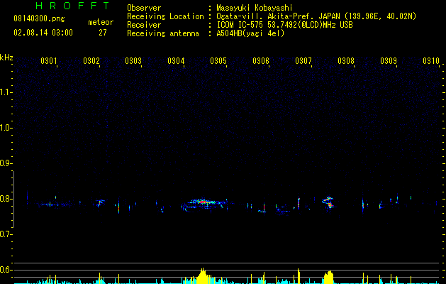The height and width of the screenshot is (284, 446).
Task: Click observer name Masayuki Kobayashi
Action: [x=255, y=8]
